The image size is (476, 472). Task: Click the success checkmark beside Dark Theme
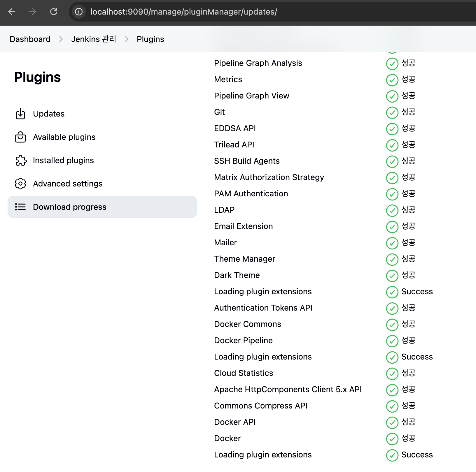pyautogui.click(x=392, y=276)
